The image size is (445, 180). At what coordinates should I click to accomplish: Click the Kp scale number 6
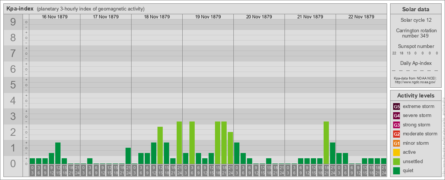pos(13,69)
